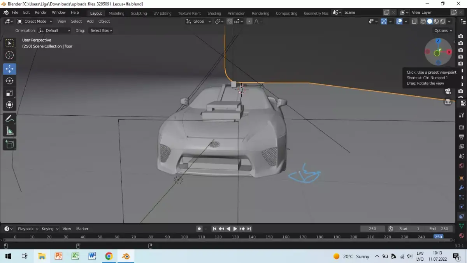Expand the Options dropdown
This screenshot has width=467, height=263.
tap(443, 30)
